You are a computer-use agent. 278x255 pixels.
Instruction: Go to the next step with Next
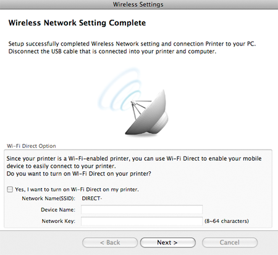tap(167, 243)
